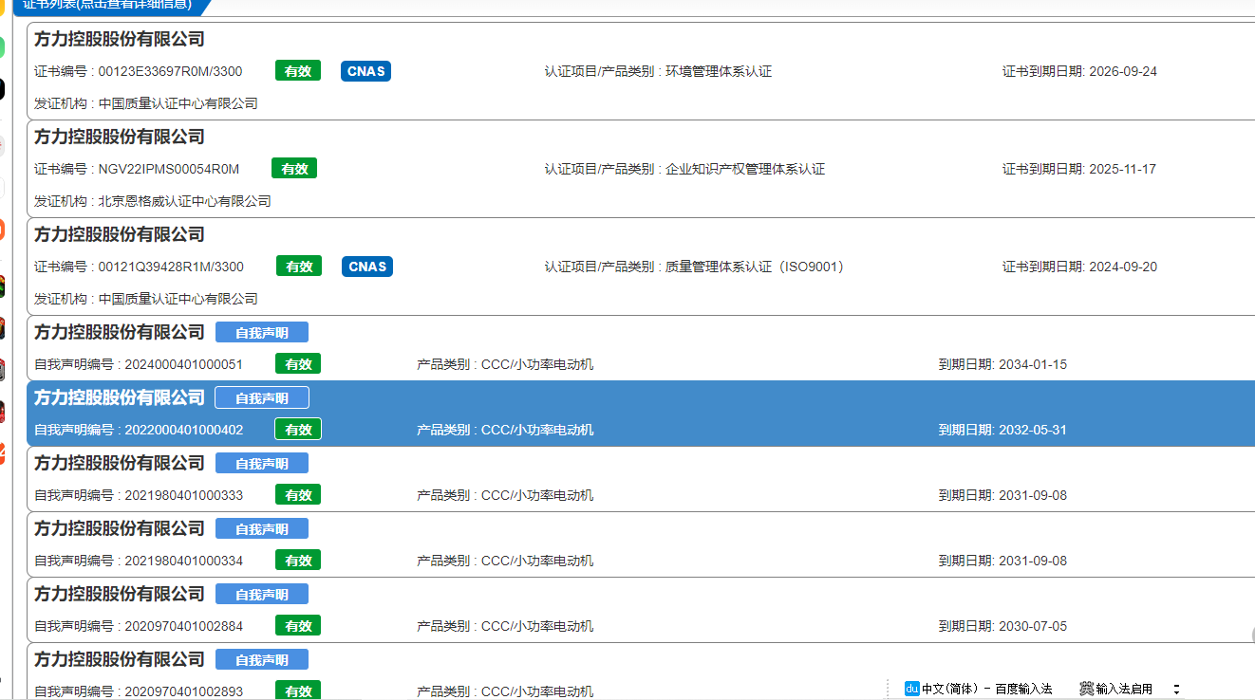
Task: Click 有效 badge for declaration 2021980401000333
Action: tap(298, 495)
